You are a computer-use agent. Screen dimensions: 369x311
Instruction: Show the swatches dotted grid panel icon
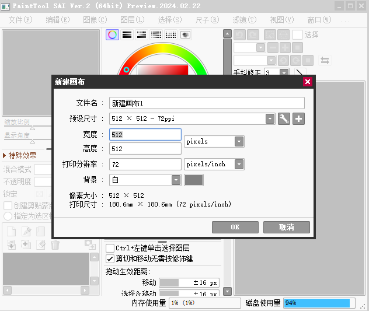click(170, 35)
